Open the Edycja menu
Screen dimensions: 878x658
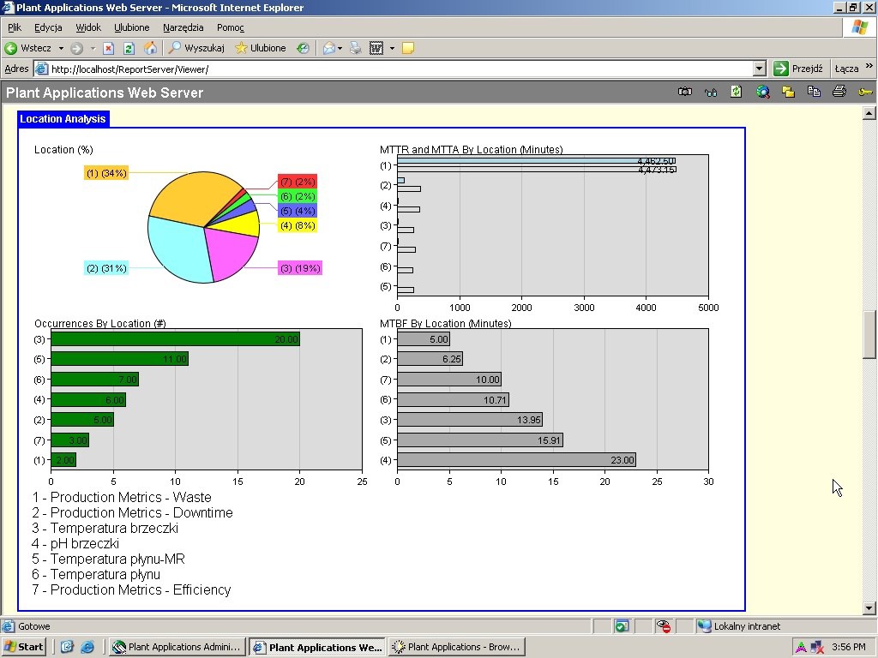tap(48, 27)
